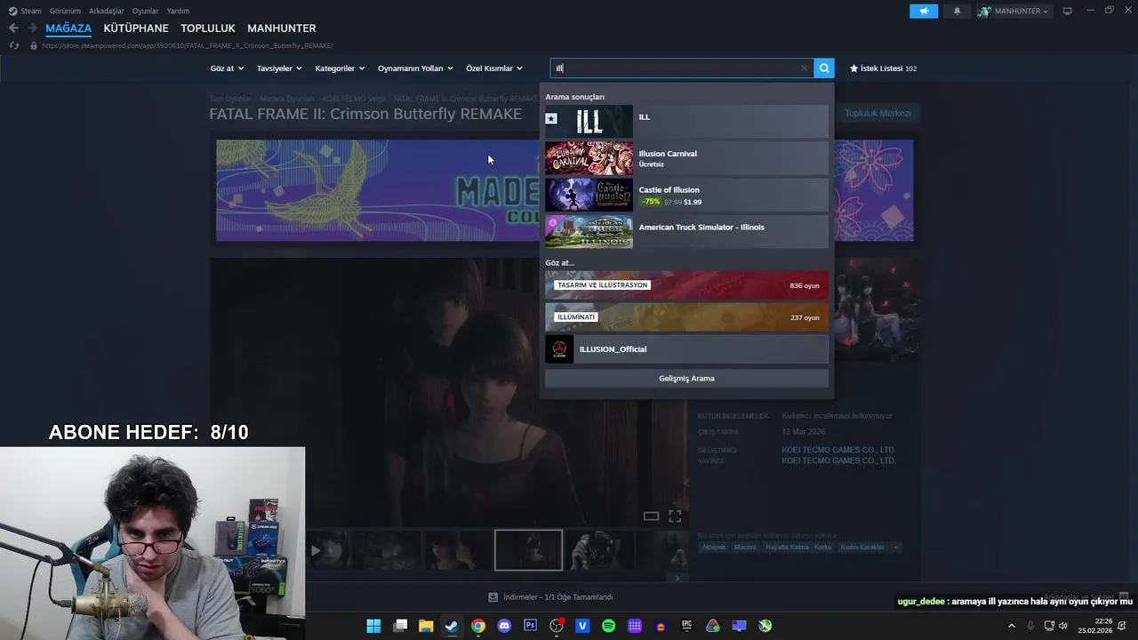
Task: Enter fullscreen on the game screenshot viewer
Action: pyautogui.click(x=675, y=516)
